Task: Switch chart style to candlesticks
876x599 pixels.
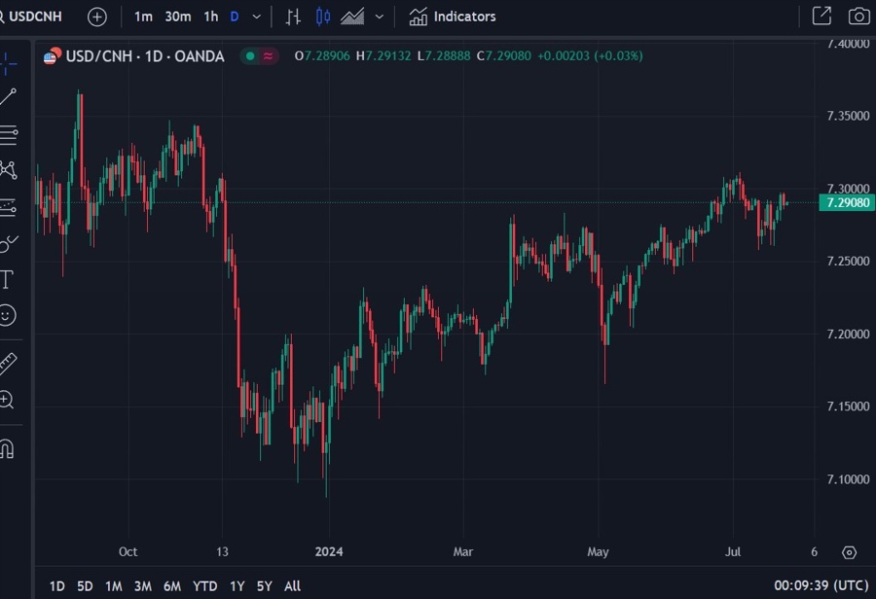Action: [322, 16]
